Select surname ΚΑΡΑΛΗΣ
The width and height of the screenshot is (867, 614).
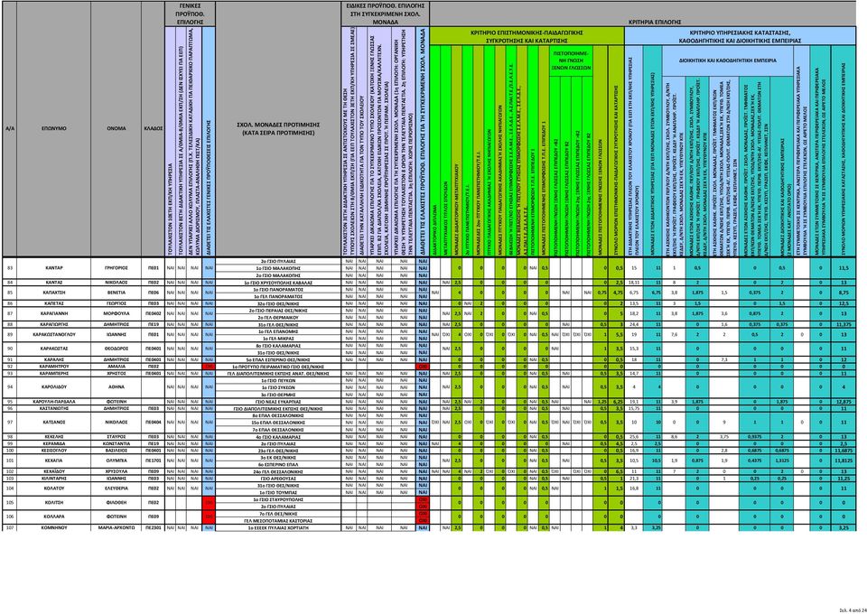click(53, 359)
